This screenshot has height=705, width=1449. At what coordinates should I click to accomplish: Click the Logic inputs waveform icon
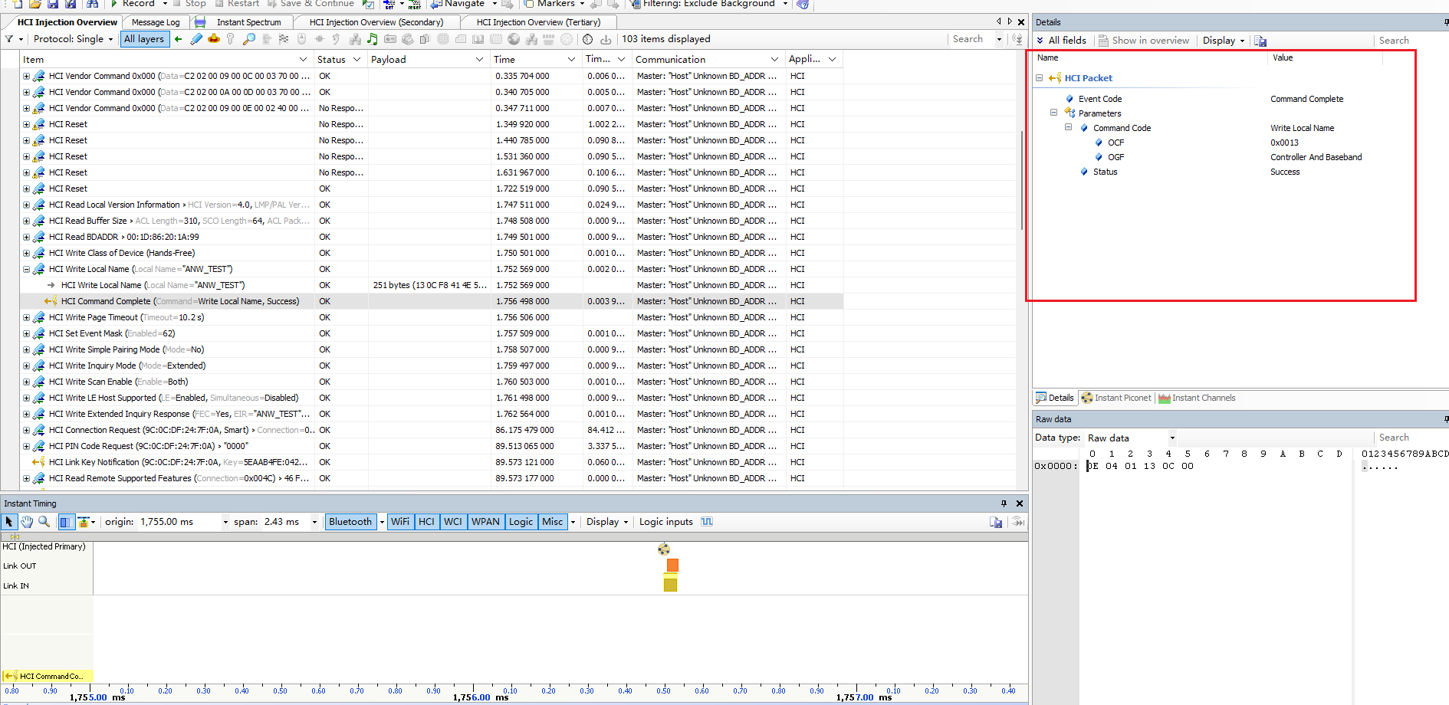pos(707,522)
